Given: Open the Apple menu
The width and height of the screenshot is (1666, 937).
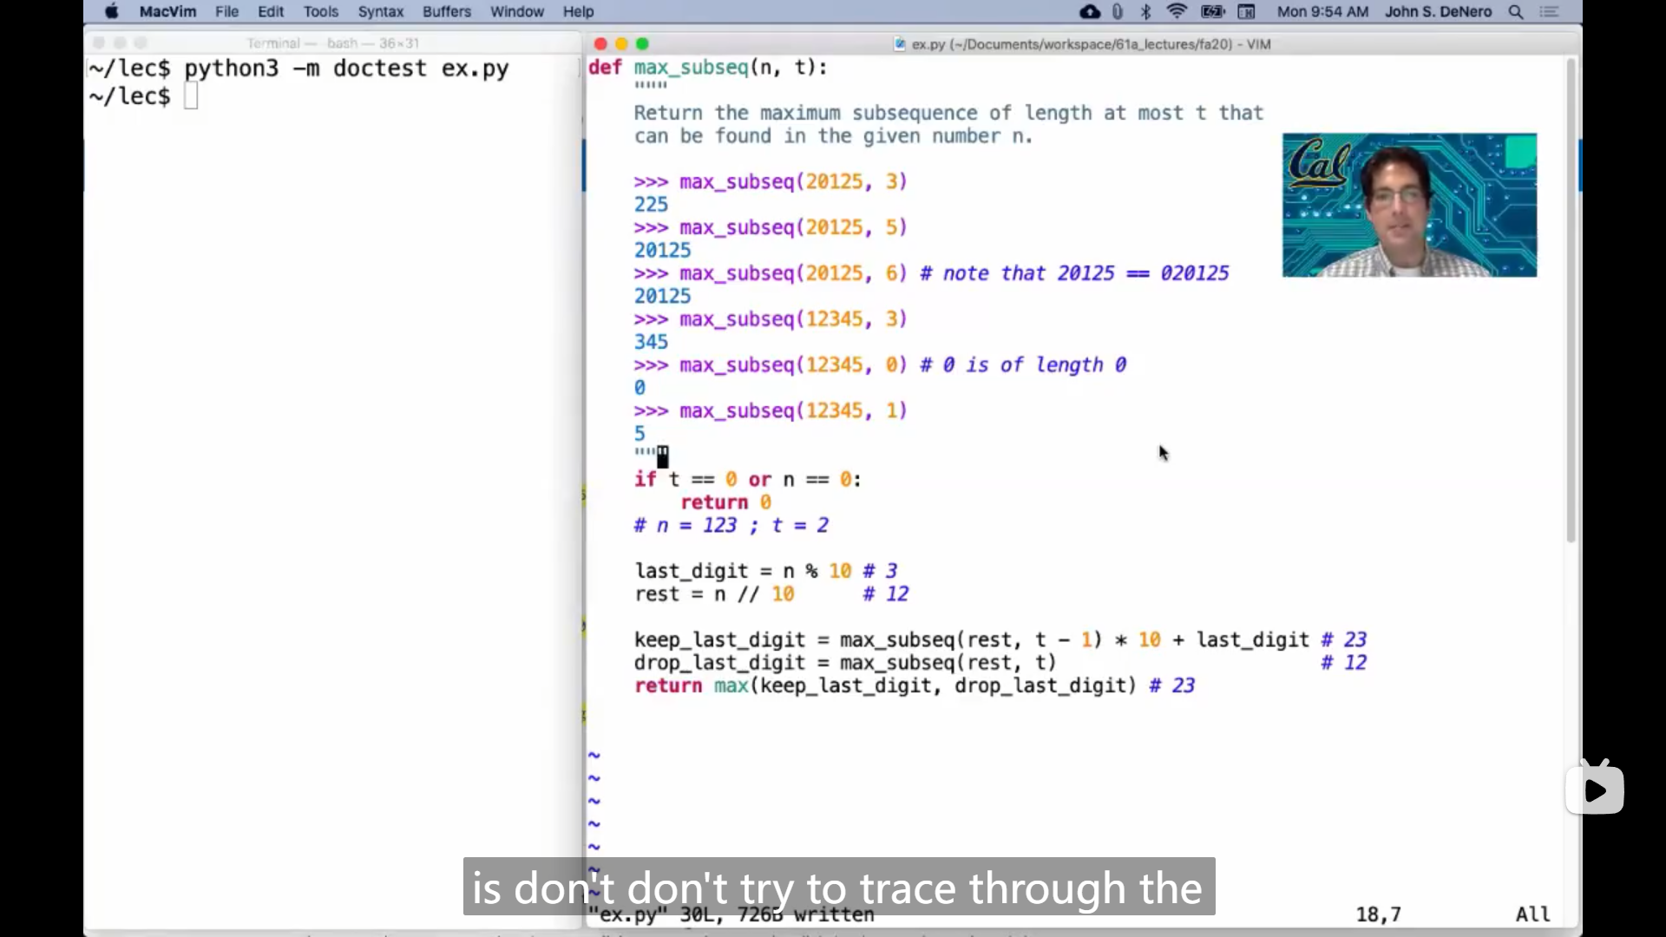Looking at the screenshot, I should (111, 11).
